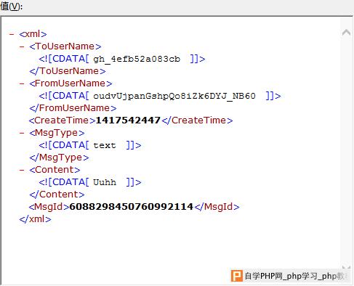Click the scroll up arrow
Screen dimensions: 354x286
pyautogui.click(x=346, y=32)
